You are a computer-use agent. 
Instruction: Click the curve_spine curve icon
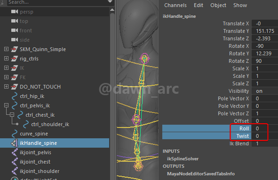coord(15,134)
